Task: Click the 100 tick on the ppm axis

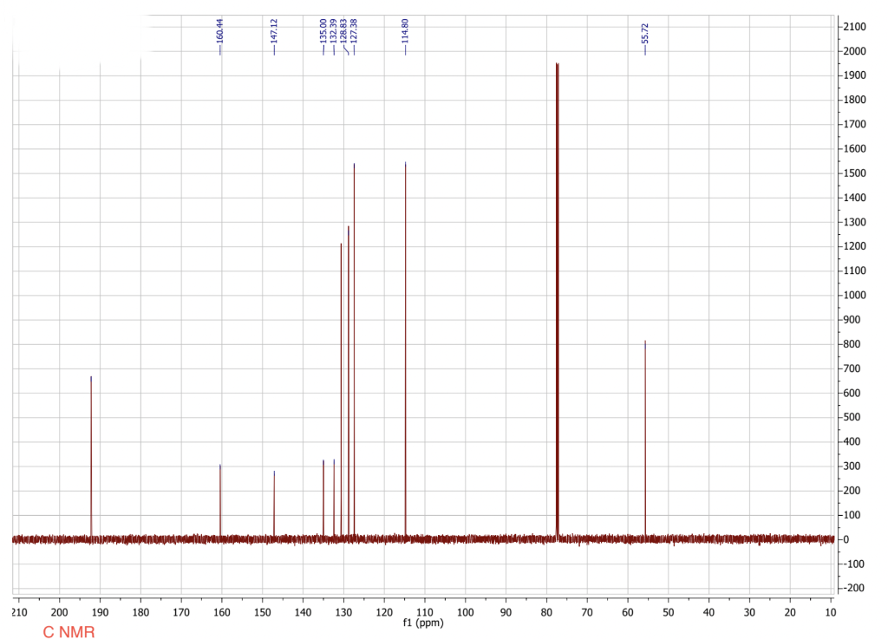Action: (x=464, y=611)
